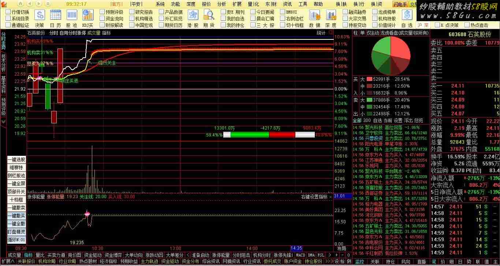Toggle 资金流向 checkbox
The image size is (500, 266).
click(102, 18)
